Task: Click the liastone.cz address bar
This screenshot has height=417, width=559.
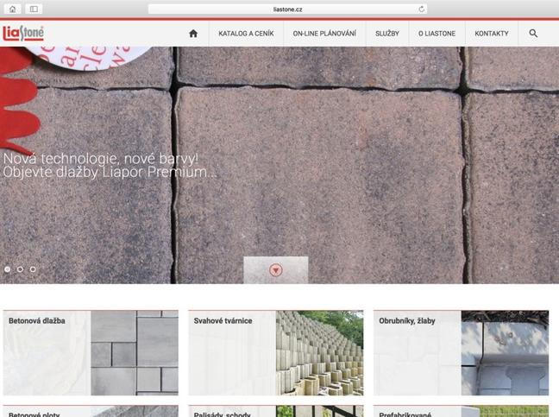Action: 286,9
